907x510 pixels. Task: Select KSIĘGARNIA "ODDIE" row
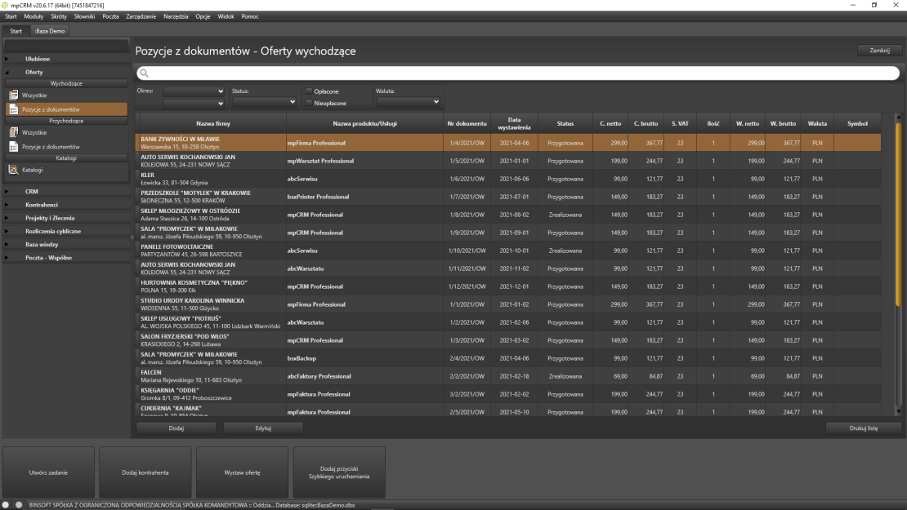click(508, 394)
